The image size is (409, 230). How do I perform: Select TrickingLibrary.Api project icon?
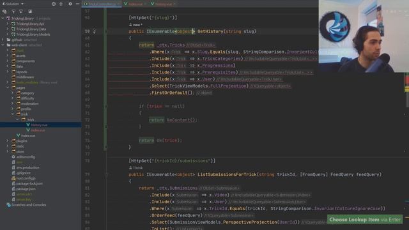click(x=13, y=24)
